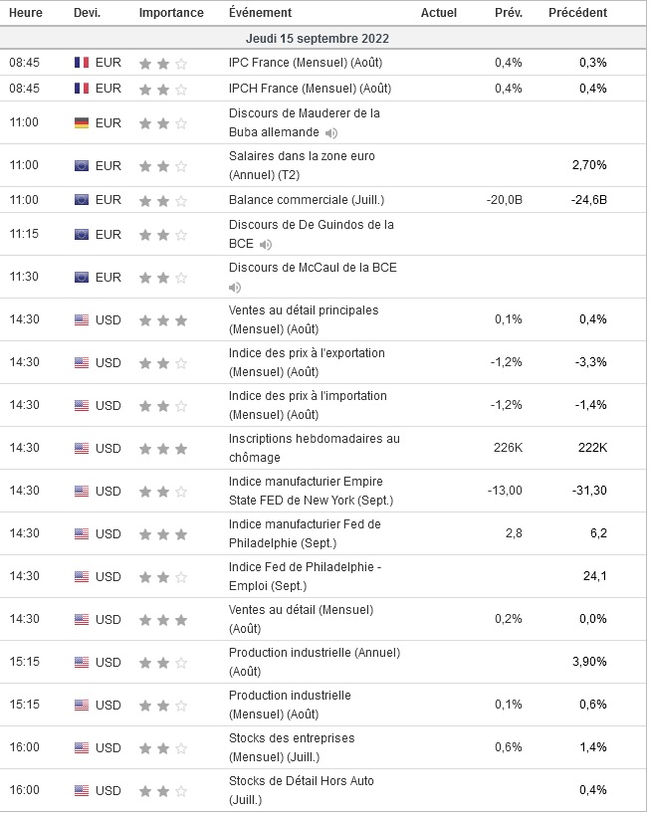
Task: Click French flag in IPC France row
Action: click(82, 63)
